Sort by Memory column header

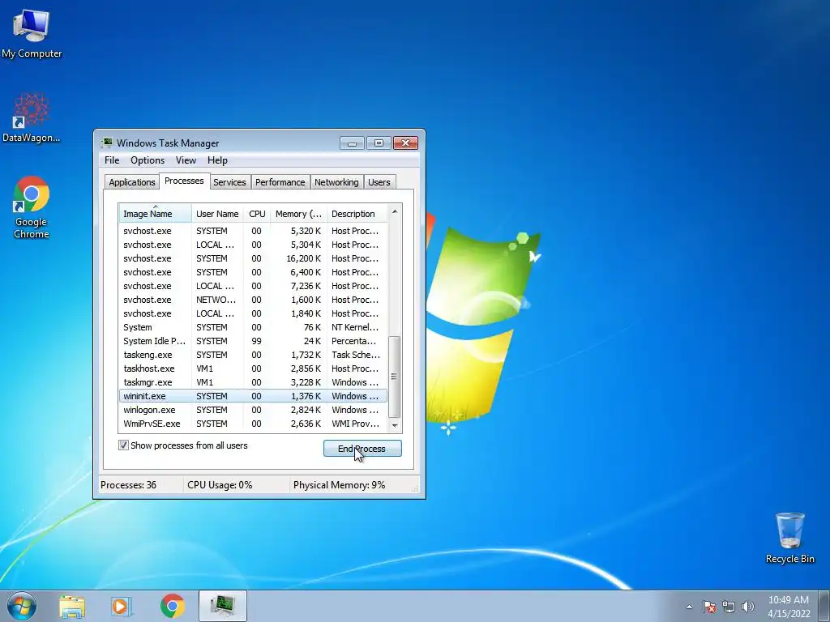tap(298, 214)
